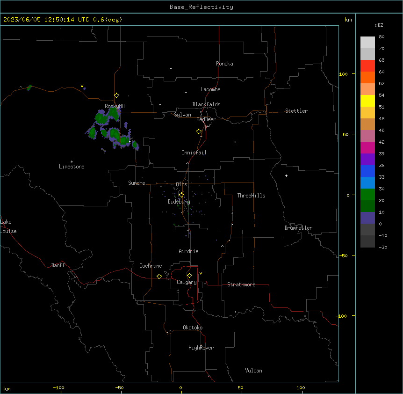
Task: Click the RockyMH town label
Action: pyautogui.click(x=115, y=106)
